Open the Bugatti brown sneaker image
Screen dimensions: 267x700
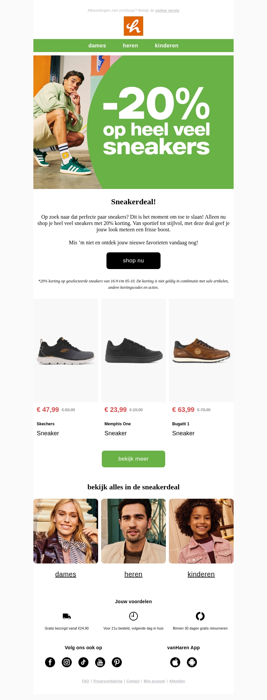[201, 351]
